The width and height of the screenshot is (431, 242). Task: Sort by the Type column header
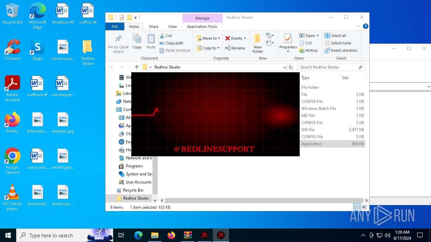pyautogui.click(x=320, y=78)
